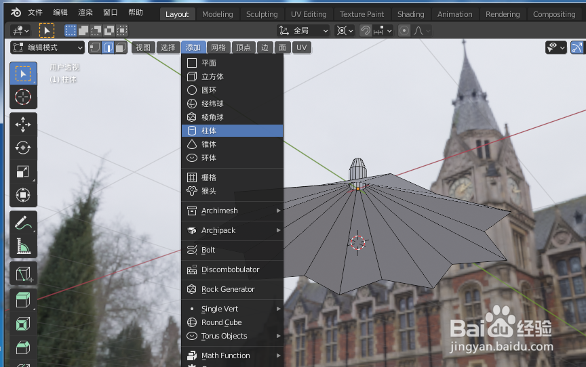
Task: Set selection mode to subtract
Action: click(96, 30)
